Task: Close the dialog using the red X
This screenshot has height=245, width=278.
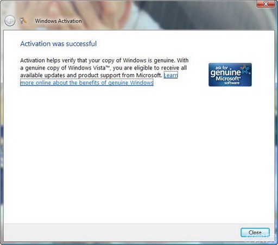Action: click(266, 4)
